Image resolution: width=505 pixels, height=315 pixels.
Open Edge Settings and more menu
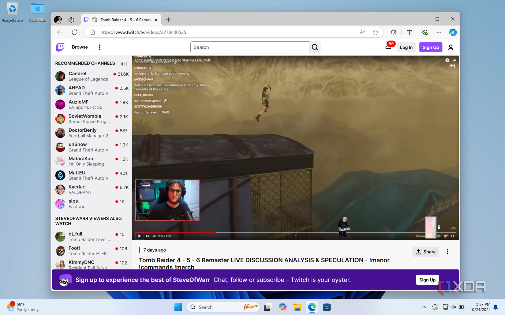(439, 32)
